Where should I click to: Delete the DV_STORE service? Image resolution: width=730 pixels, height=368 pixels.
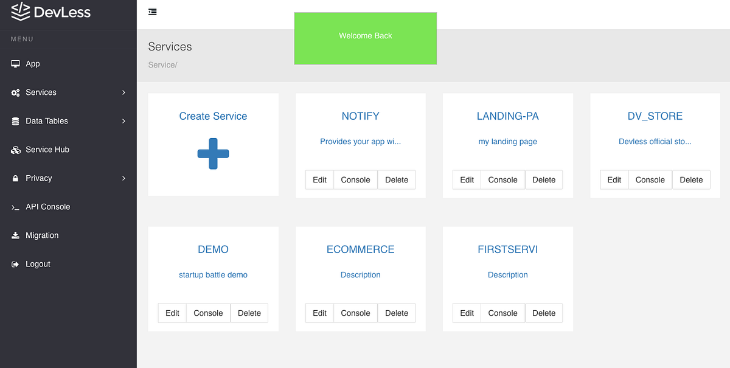(x=691, y=179)
